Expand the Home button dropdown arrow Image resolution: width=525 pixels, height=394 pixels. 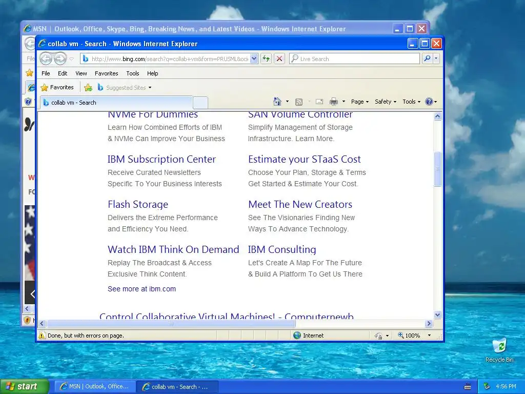(287, 102)
